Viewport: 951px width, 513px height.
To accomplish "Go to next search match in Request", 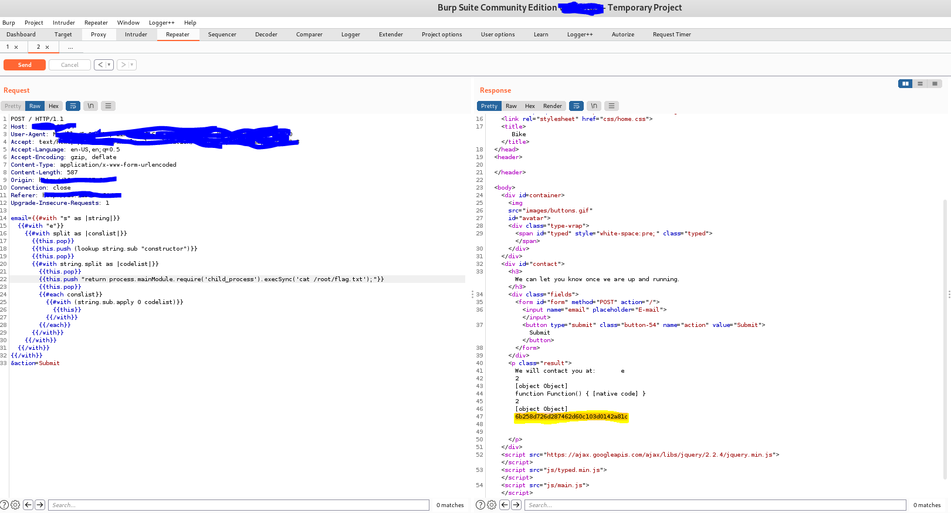I will coord(40,505).
